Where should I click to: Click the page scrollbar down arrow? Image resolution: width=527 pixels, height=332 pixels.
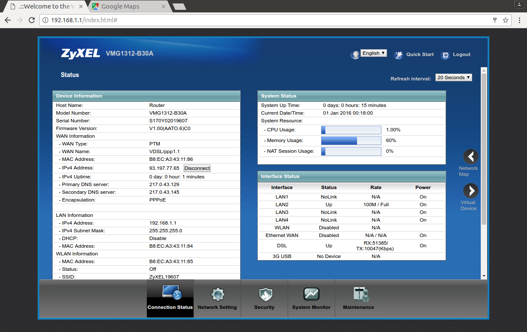tap(484, 276)
